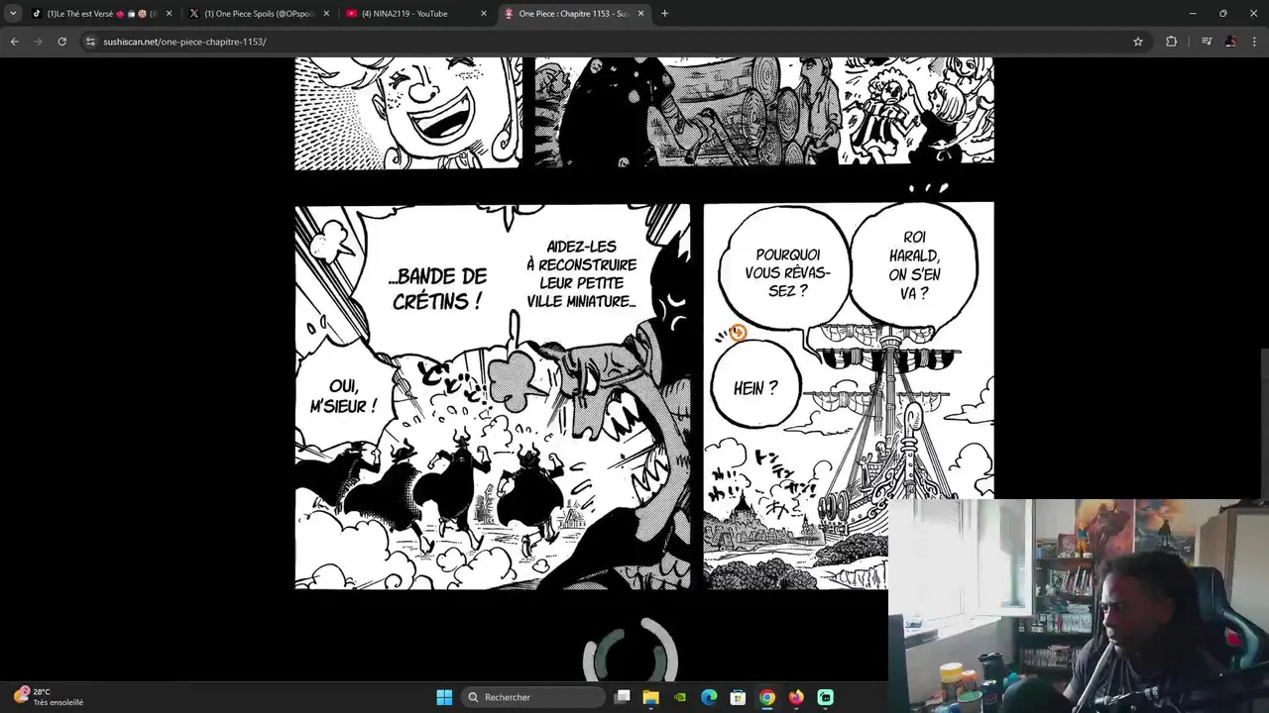Image resolution: width=1269 pixels, height=713 pixels.
Task: Switch to the 'Le Thé est Versé' TikTok tab
Action: point(95,14)
